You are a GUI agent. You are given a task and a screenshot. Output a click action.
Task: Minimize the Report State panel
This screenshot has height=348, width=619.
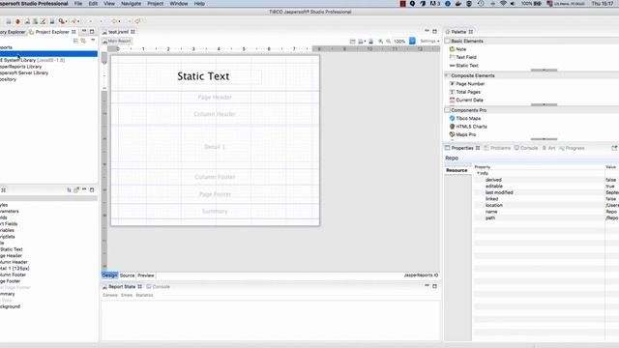(427, 286)
